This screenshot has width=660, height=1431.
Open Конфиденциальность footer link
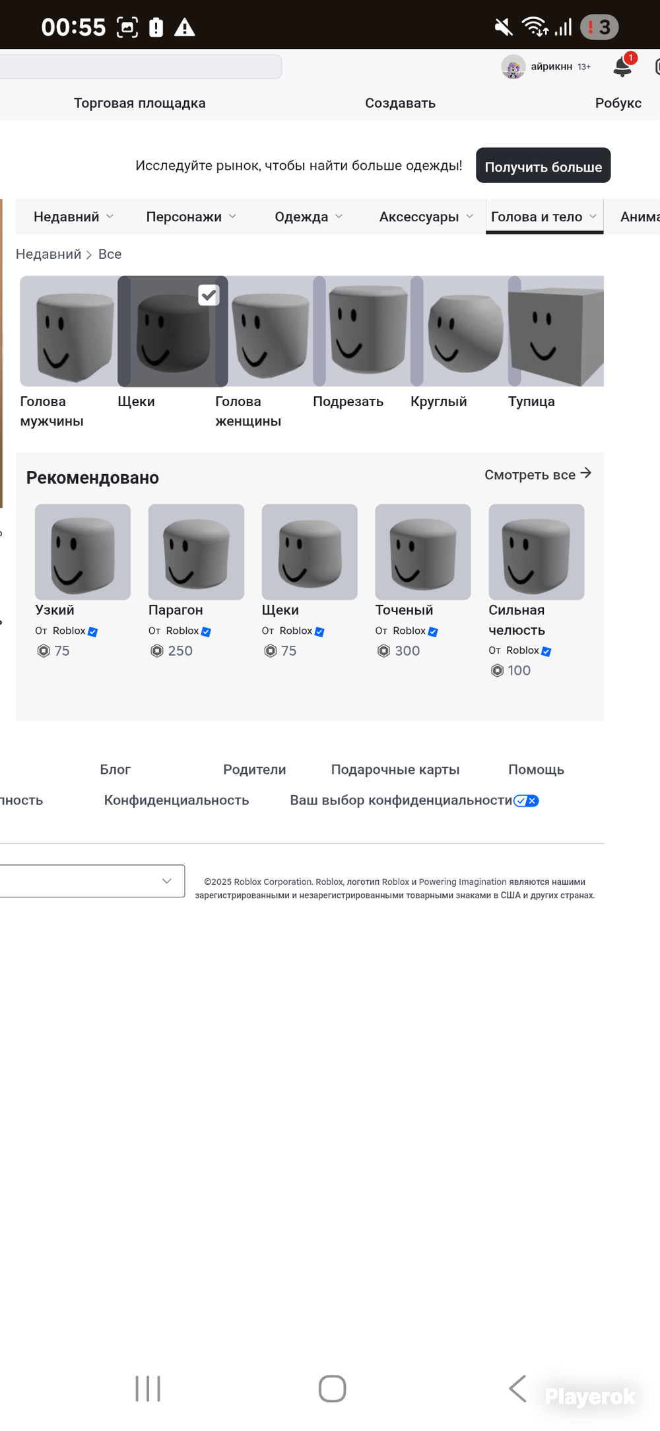click(x=177, y=800)
